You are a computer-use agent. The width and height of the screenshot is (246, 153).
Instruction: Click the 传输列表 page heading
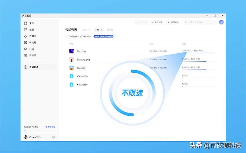coord(71,30)
